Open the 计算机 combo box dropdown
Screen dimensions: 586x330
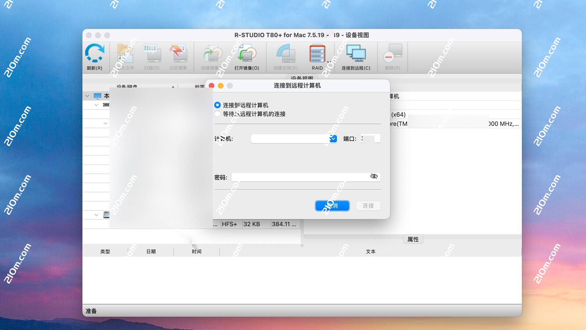click(x=333, y=138)
